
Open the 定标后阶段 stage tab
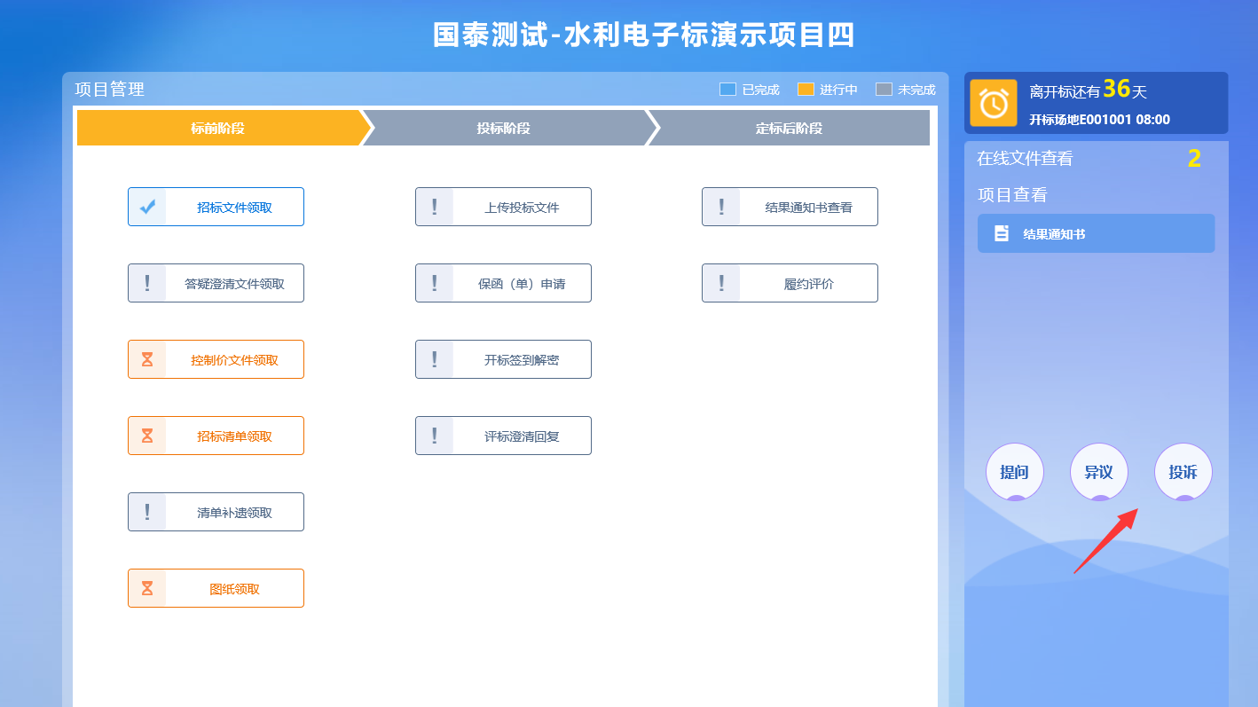(789, 128)
